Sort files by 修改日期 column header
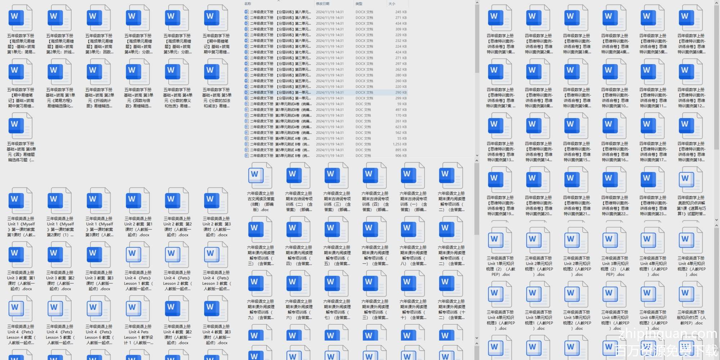This screenshot has width=720, height=360. [323, 4]
